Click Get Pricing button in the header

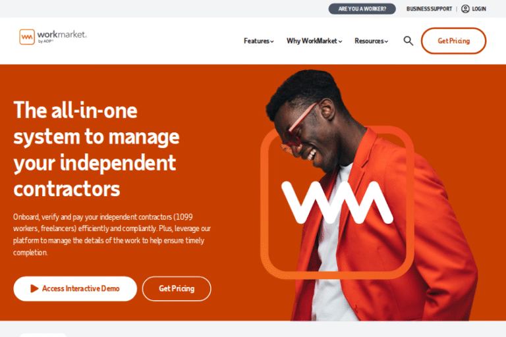[453, 41]
